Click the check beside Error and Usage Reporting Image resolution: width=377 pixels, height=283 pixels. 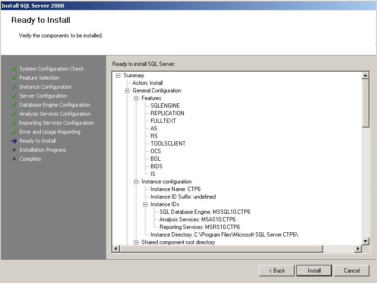pos(14,132)
